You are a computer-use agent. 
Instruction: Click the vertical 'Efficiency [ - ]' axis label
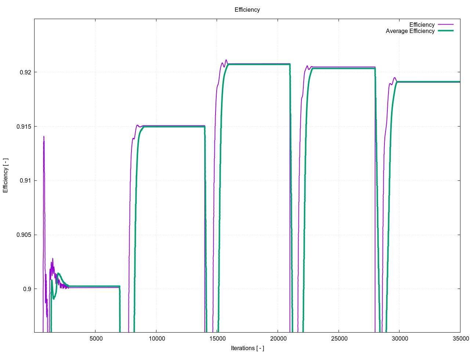[6, 176]
